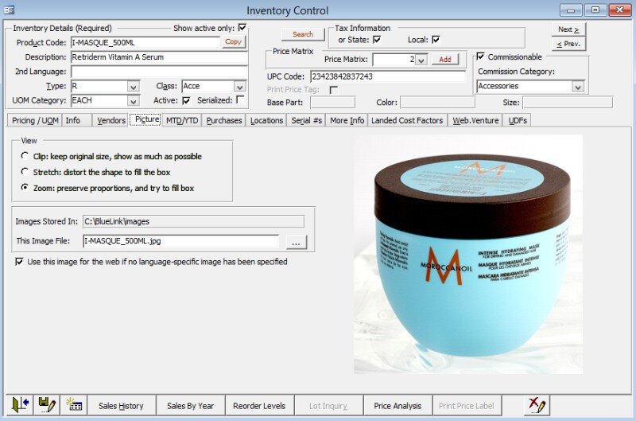Screen dimensions: 636x421
Task: Open the Commission Category dropdown
Action: point(578,86)
